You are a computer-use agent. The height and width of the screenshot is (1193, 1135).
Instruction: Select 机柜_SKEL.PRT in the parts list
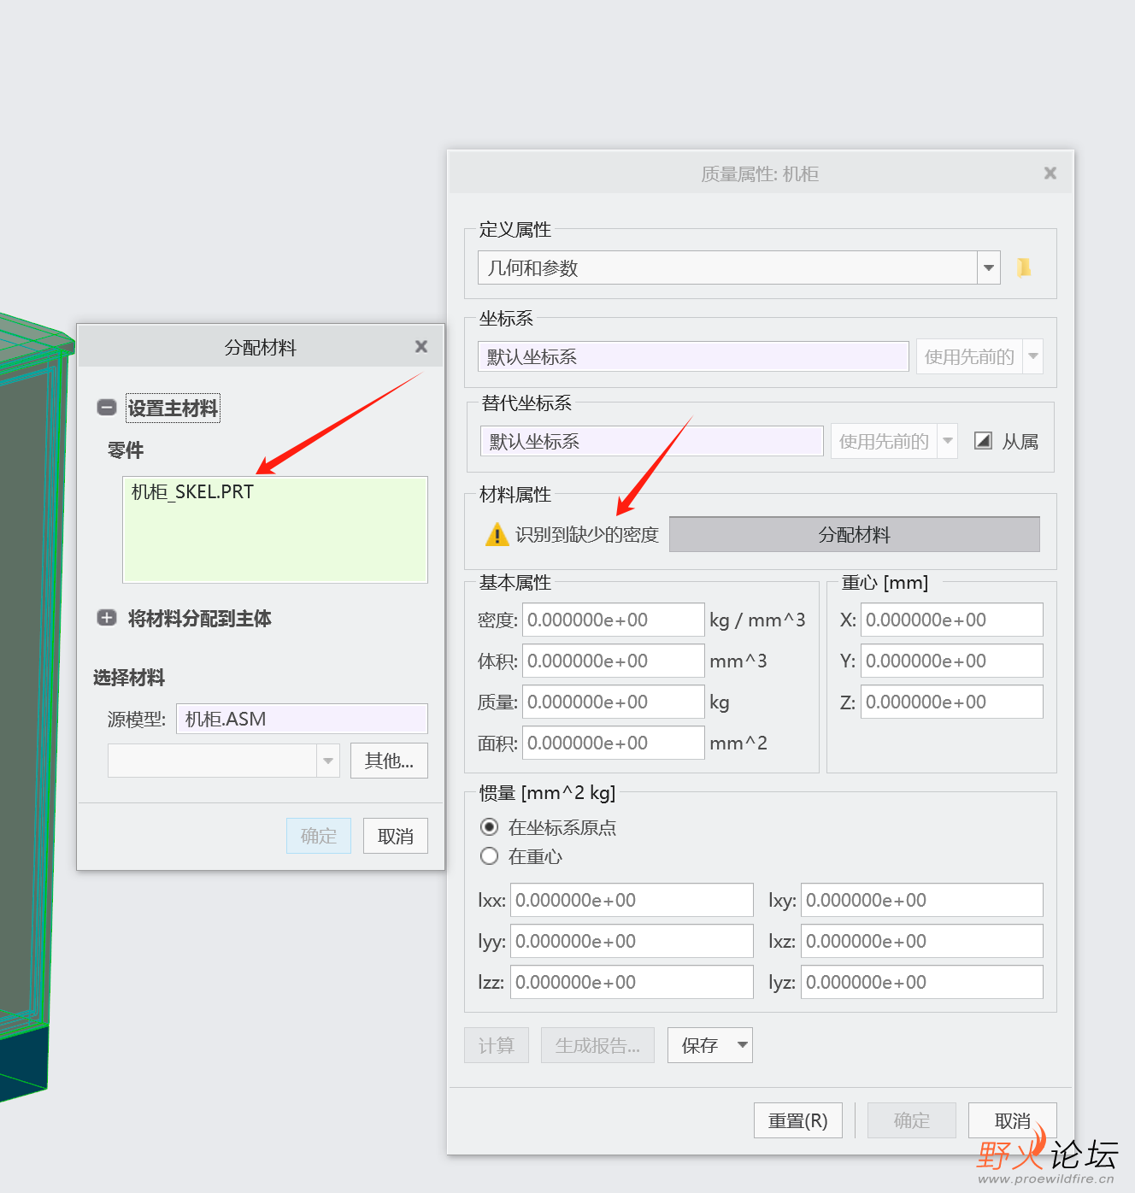[x=192, y=491]
